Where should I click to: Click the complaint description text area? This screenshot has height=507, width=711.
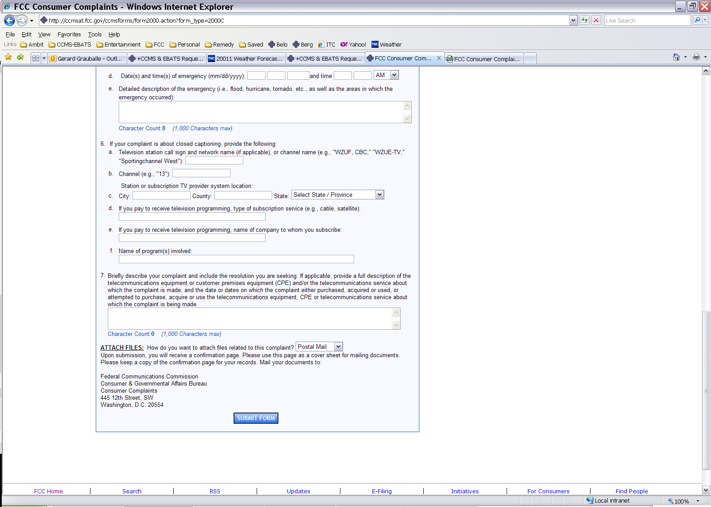coord(250,319)
